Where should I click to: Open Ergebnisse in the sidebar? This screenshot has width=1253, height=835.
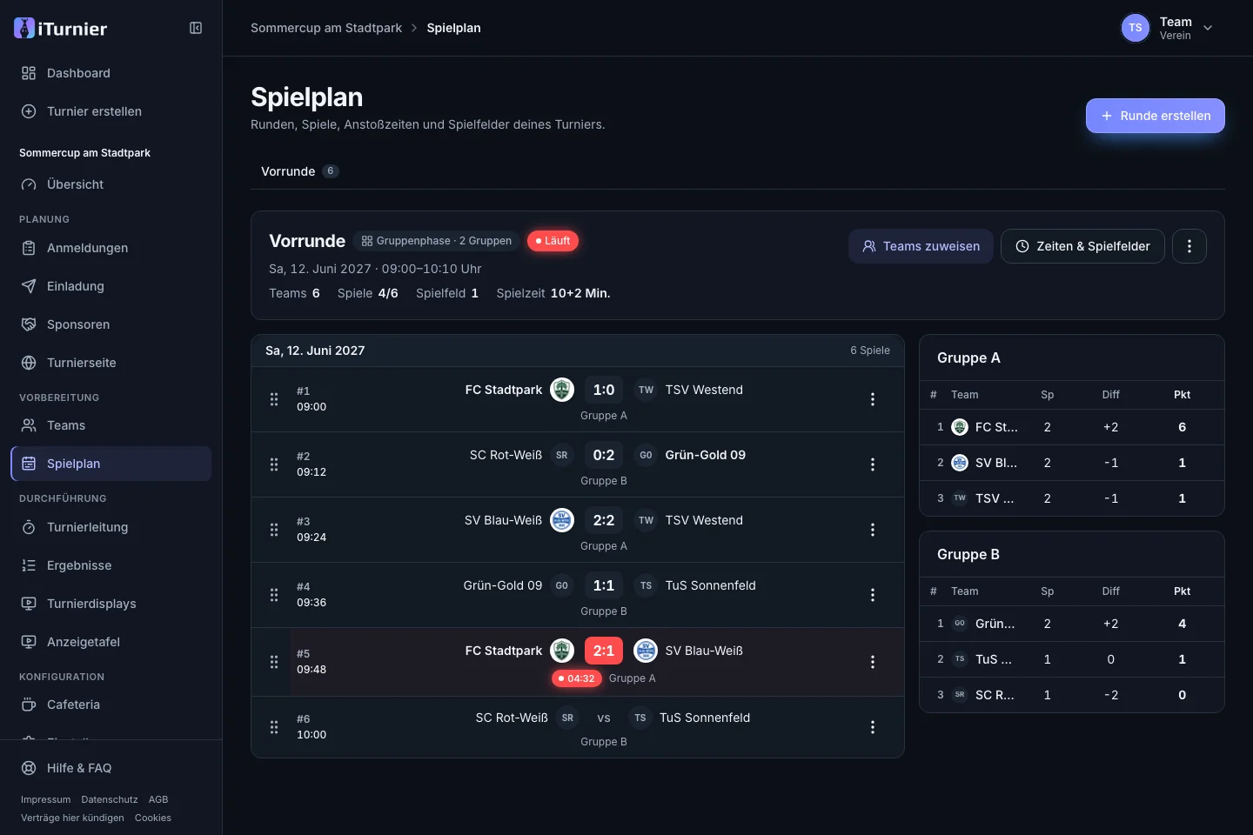111,565
